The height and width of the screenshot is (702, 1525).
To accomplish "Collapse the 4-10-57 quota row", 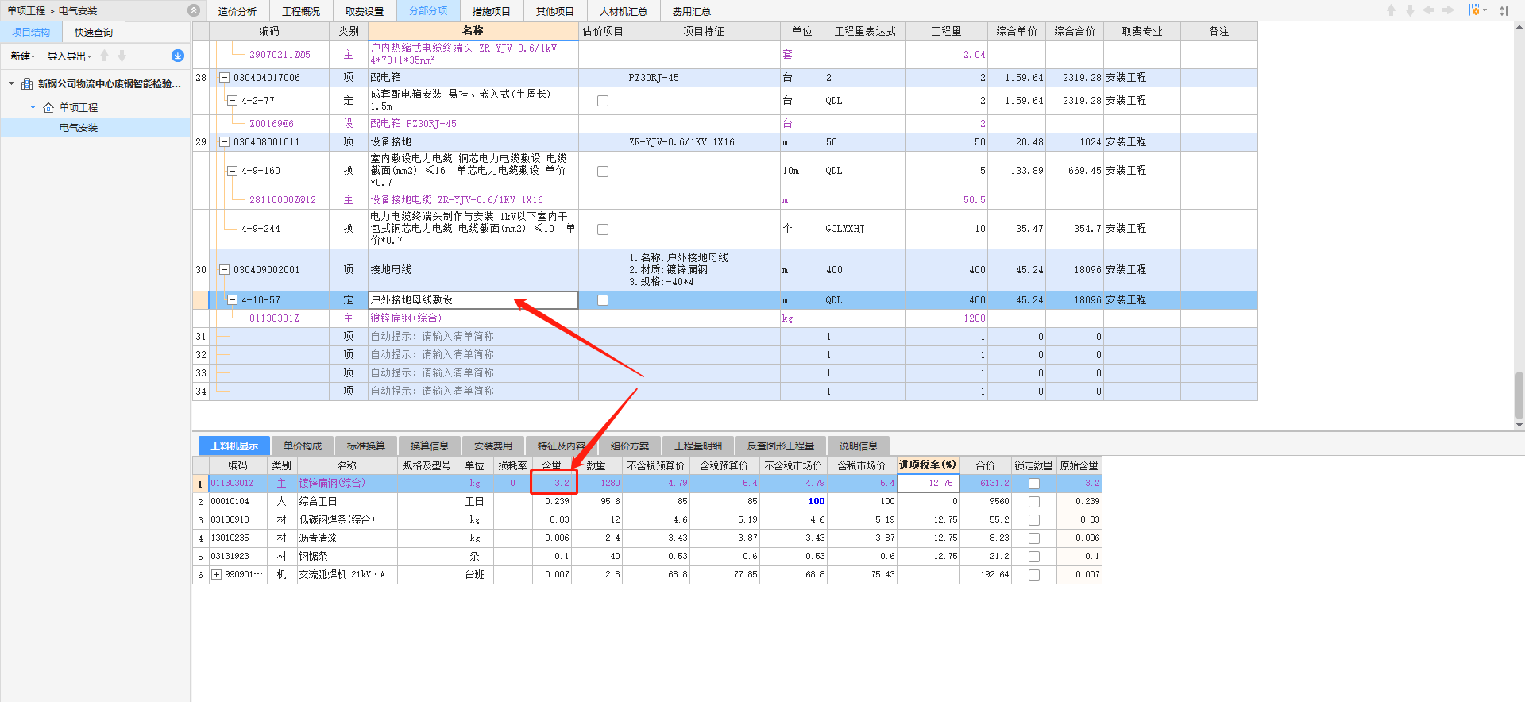I will [233, 300].
